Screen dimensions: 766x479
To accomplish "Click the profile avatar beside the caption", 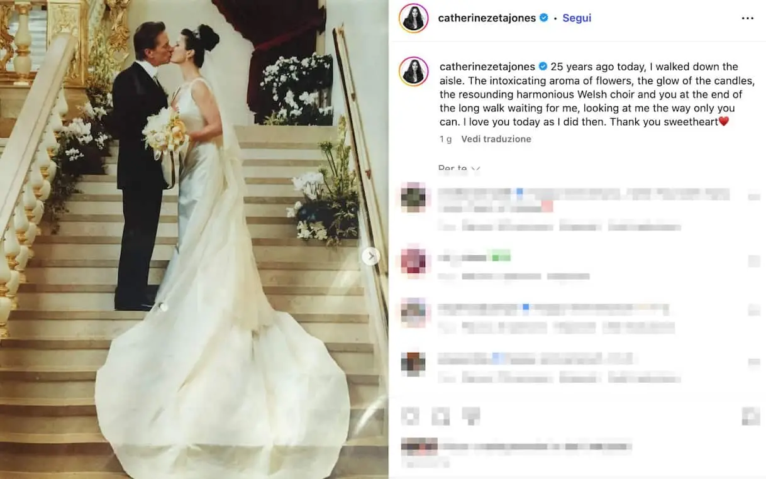I will 413,71.
